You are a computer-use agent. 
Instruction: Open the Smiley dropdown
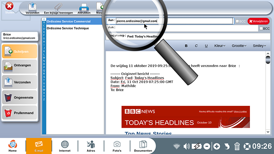pyautogui.click(x=259, y=46)
